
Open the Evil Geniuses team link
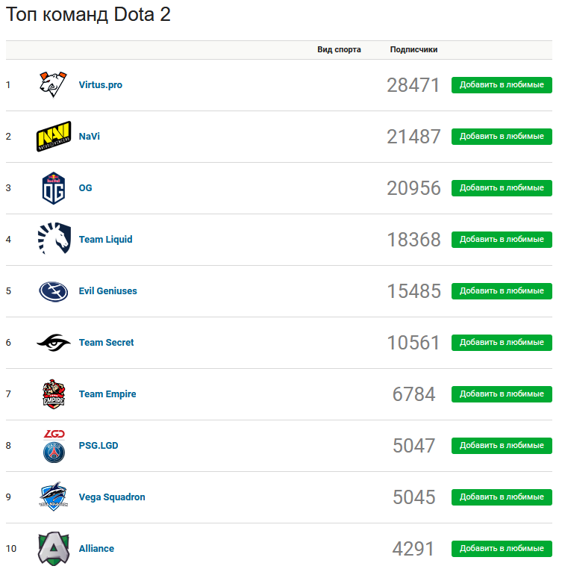coord(107,291)
